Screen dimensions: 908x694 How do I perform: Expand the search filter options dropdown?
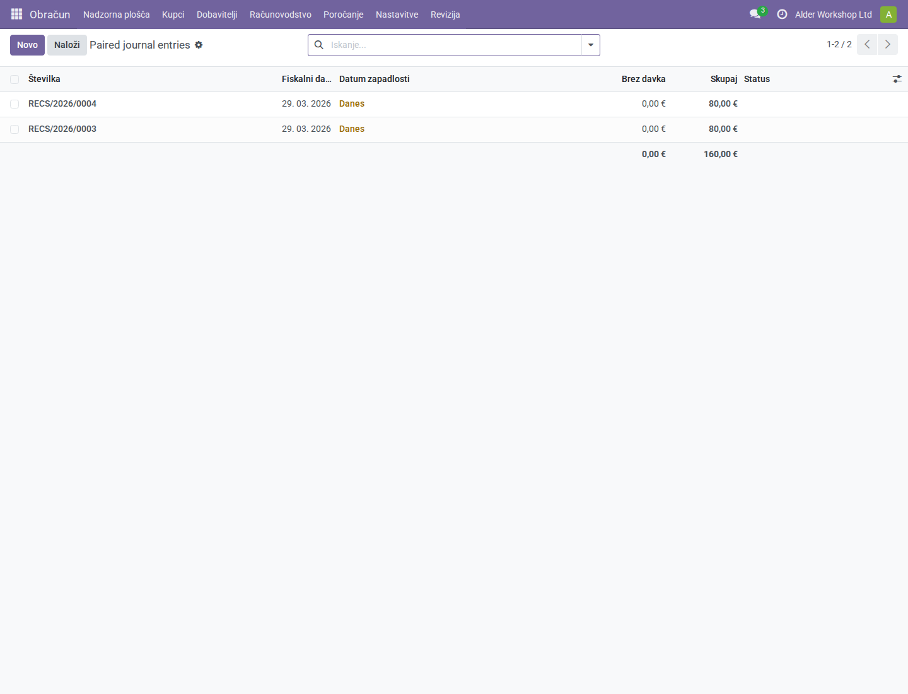tap(591, 45)
